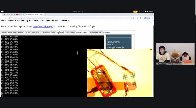The width and height of the screenshot is (196, 108).
Task: Click the address bar URL
Action: click(32, 18)
